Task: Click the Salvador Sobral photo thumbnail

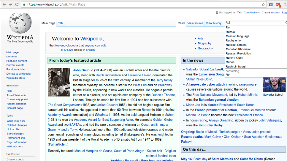Action: (274, 85)
